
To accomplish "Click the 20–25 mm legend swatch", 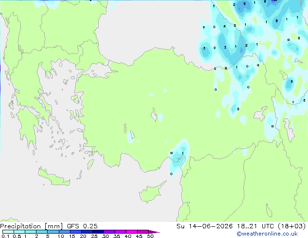I will [x=87, y=232].
